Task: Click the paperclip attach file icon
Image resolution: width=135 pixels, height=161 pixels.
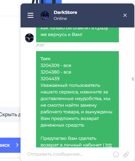Action: pos(126,155)
